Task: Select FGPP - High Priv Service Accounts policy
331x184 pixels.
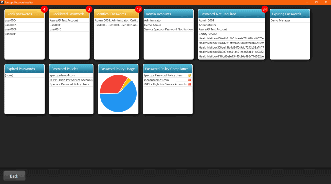Action: (71, 80)
